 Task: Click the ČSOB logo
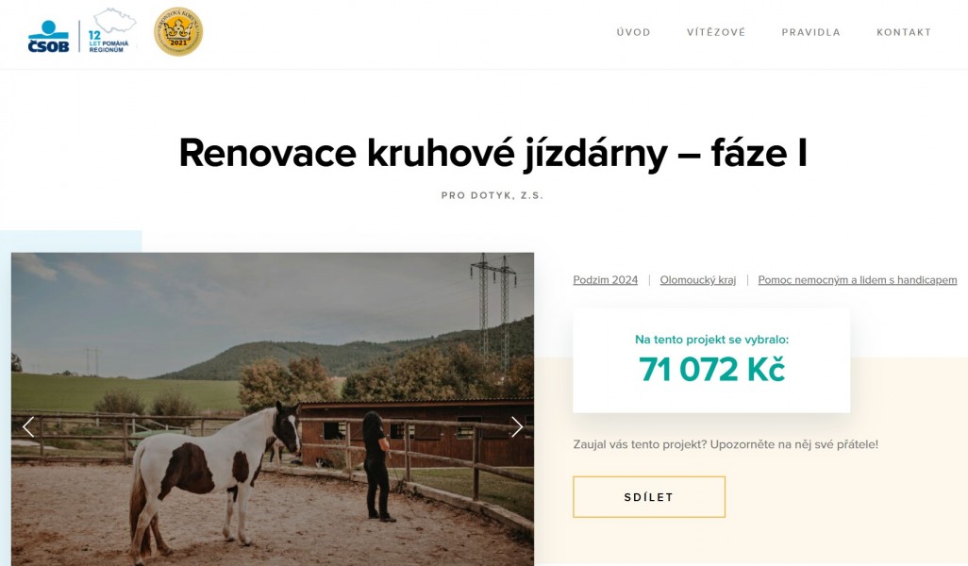[49, 37]
